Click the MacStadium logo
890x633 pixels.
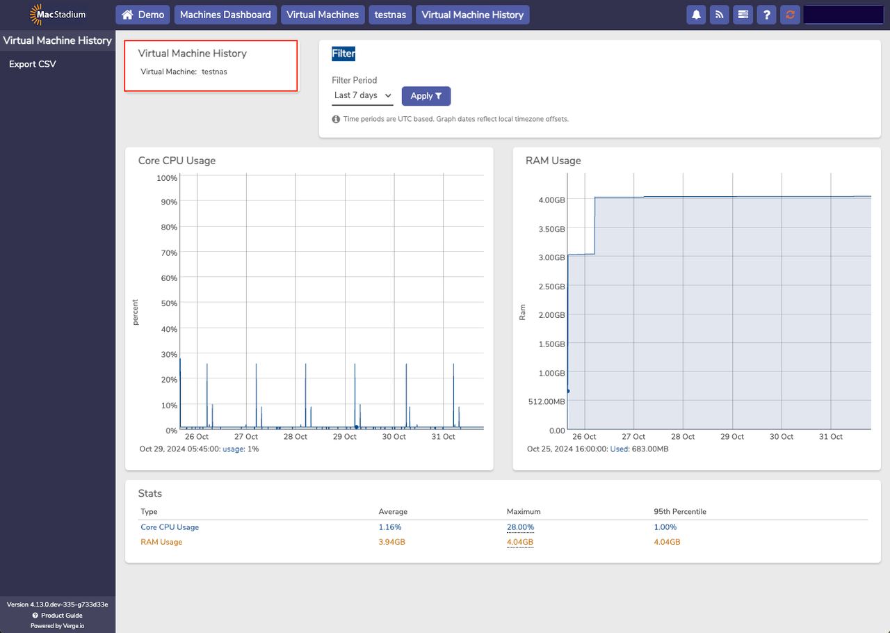(58, 14)
